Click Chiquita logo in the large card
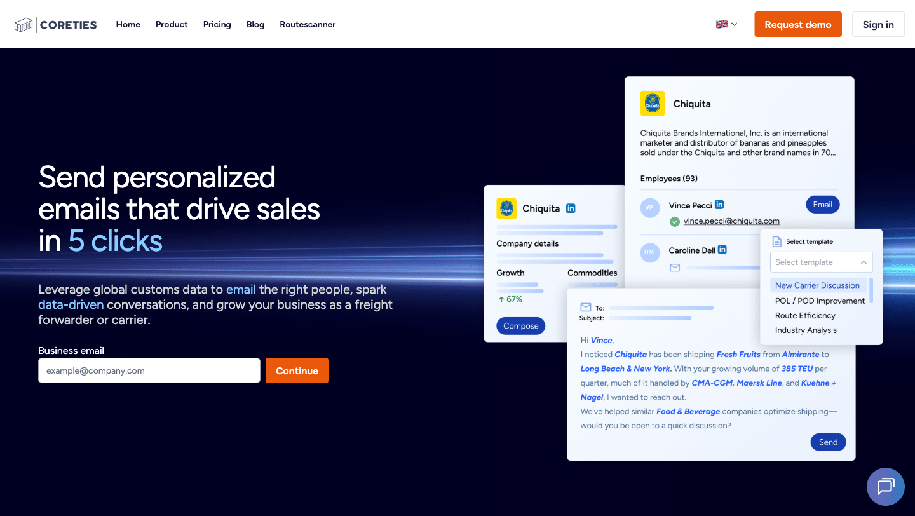Image resolution: width=915 pixels, height=516 pixels. [x=653, y=103]
